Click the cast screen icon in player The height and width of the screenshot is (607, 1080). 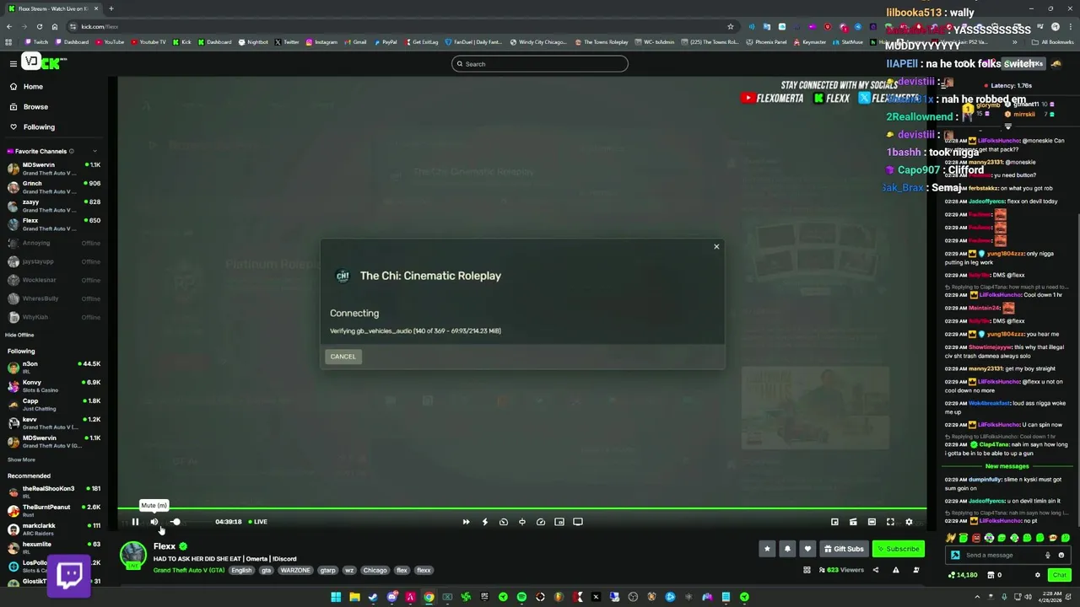(x=578, y=522)
